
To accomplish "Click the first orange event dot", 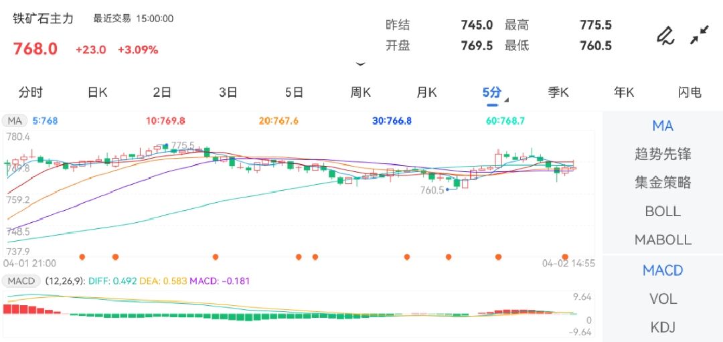I will [x=82, y=256].
